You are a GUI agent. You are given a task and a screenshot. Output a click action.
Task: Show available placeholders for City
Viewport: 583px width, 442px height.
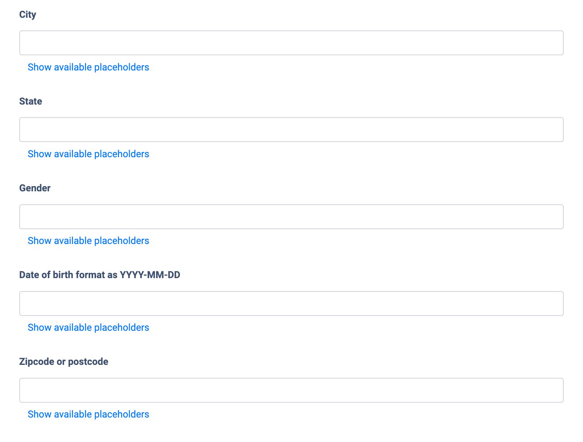(88, 67)
